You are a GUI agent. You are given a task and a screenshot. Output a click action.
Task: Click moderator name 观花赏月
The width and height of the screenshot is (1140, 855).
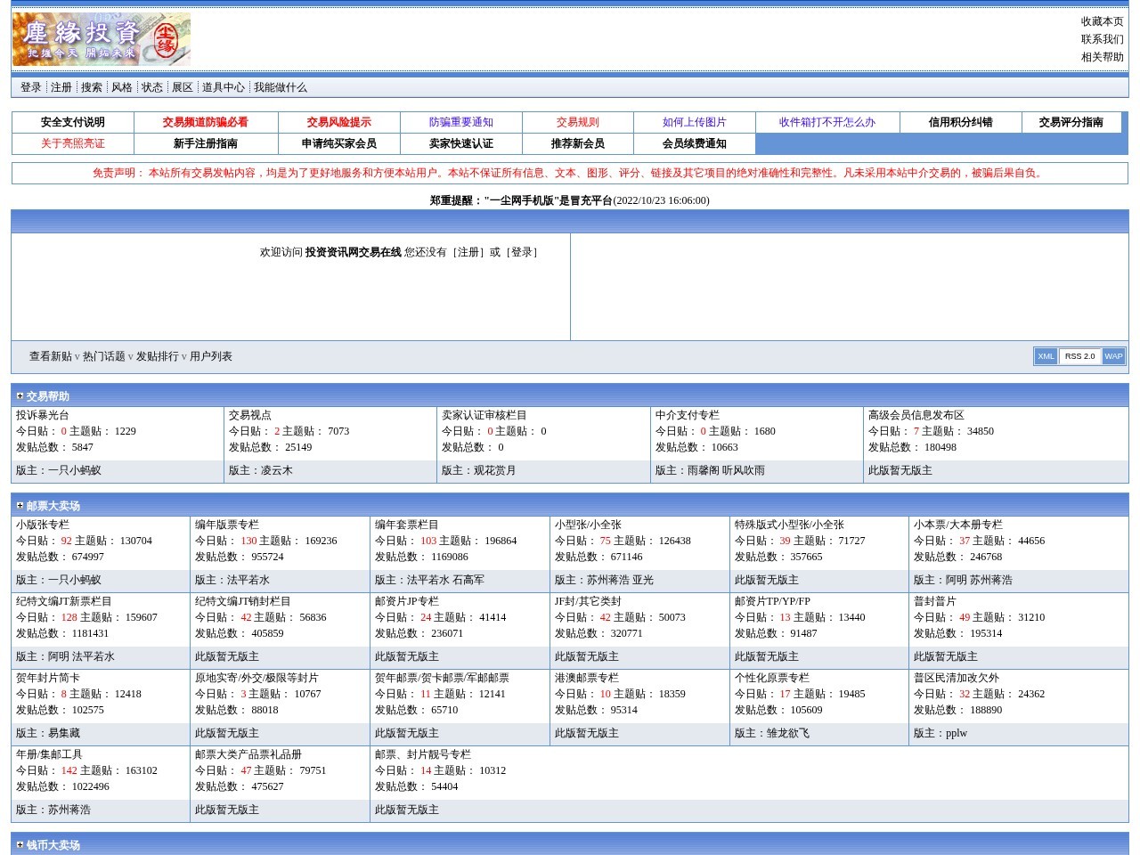[495, 470]
